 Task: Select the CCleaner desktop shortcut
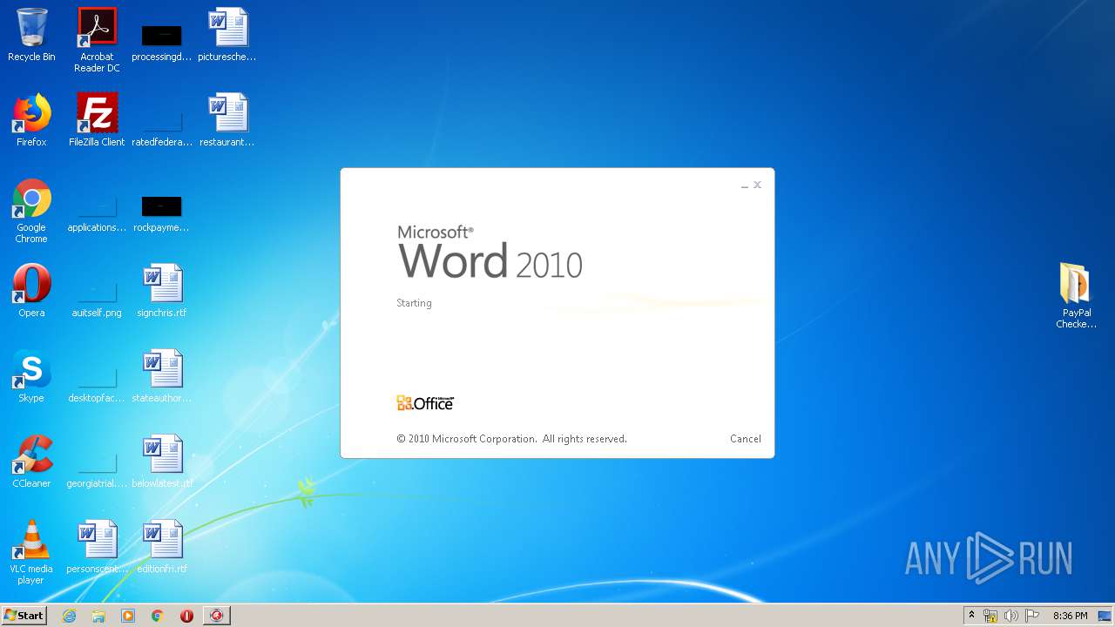click(x=31, y=462)
